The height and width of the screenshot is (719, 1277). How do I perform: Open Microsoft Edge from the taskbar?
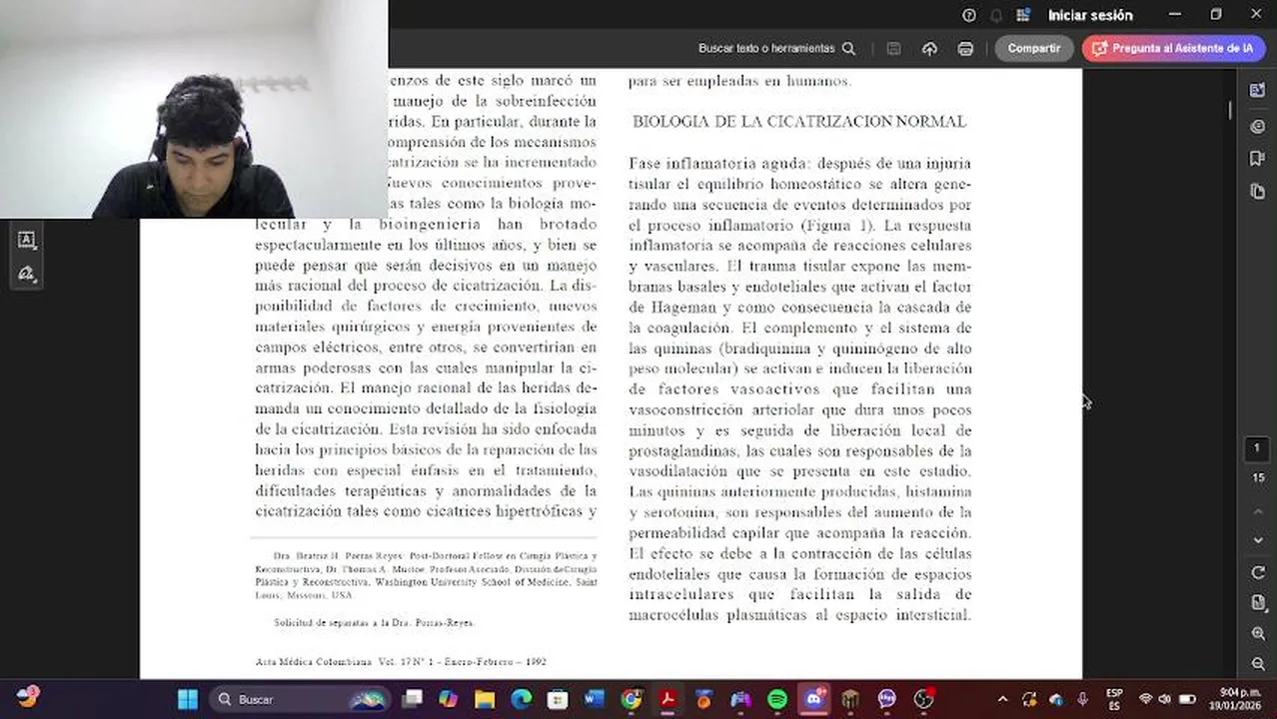click(x=521, y=699)
